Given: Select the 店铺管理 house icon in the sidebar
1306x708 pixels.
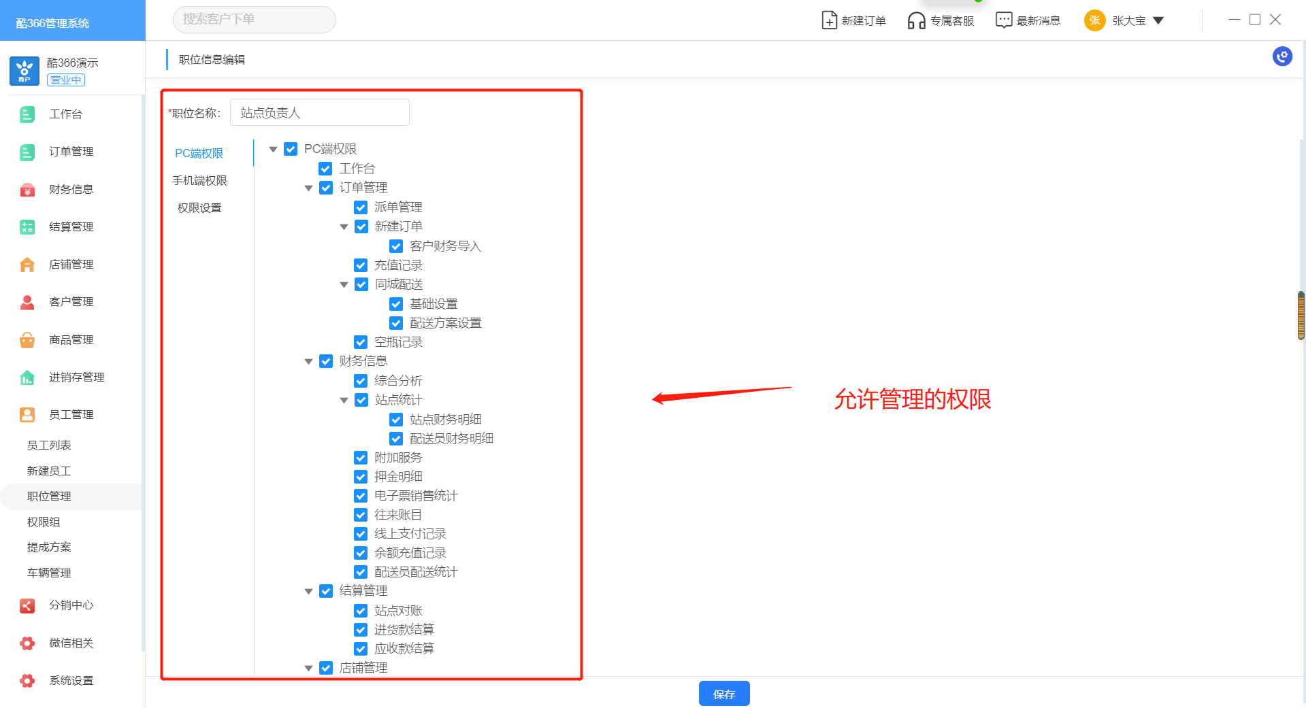Looking at the screenshot, I should coord(27,265).
